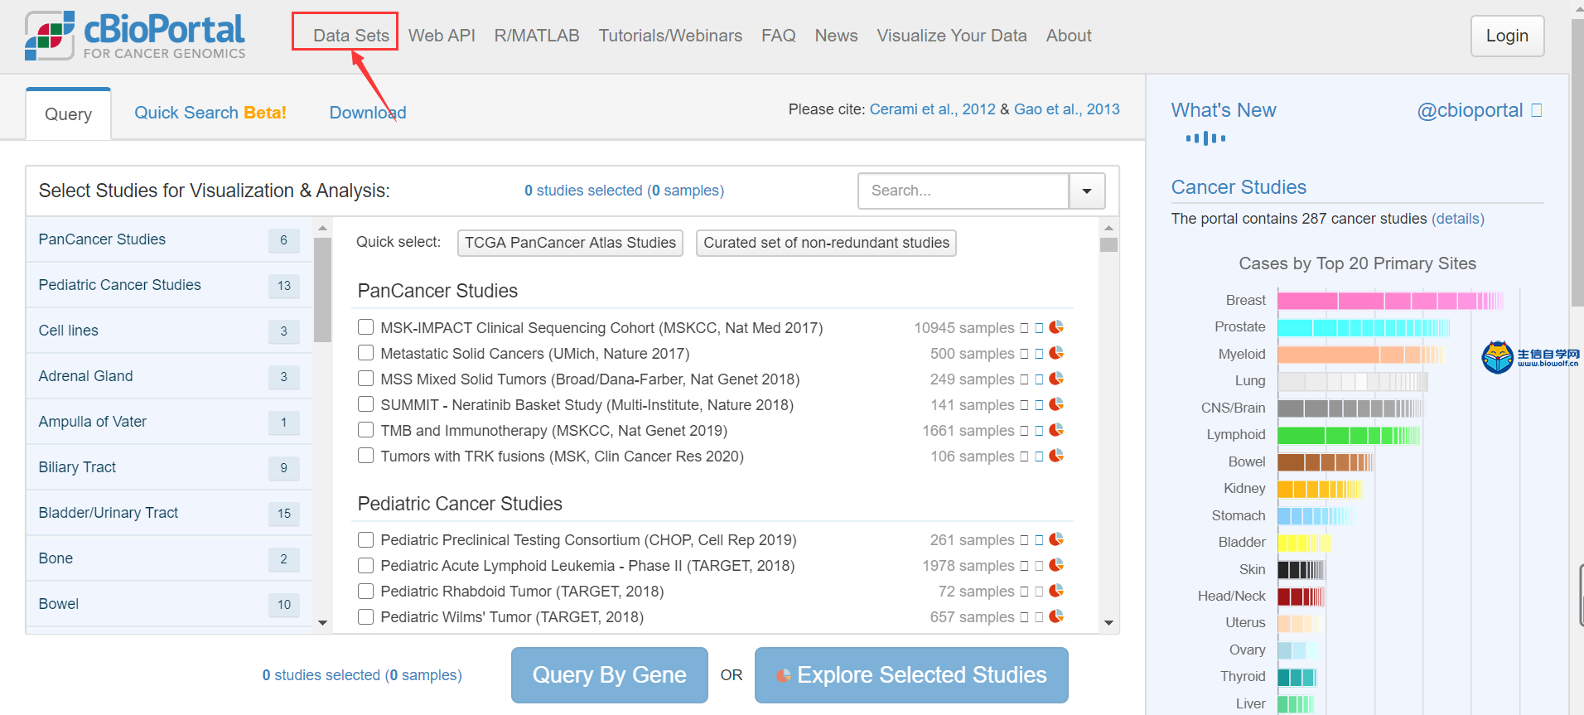Check Pediatric Acute Lymphoid Leukemia study
Screen dimensions: 1584x715
(365, 565)
